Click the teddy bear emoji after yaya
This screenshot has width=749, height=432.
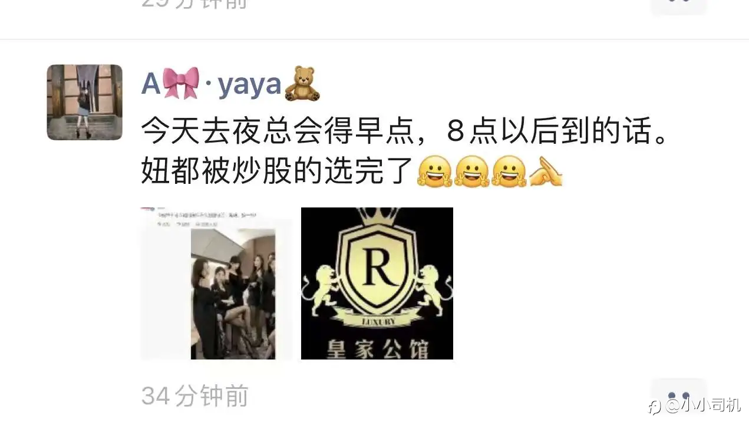[x=302, y=84]
